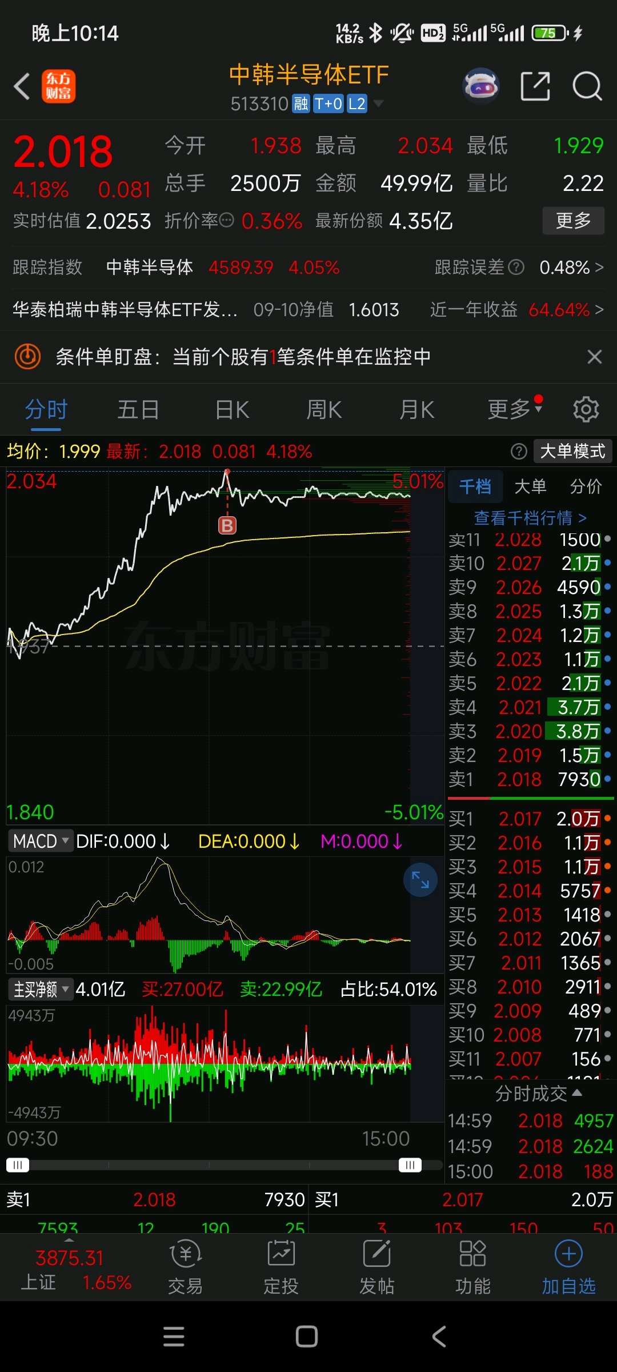The image size is (617, 1372).
Task: Tap the help icon beside 跟踪误差
Action: pos(516,267)
